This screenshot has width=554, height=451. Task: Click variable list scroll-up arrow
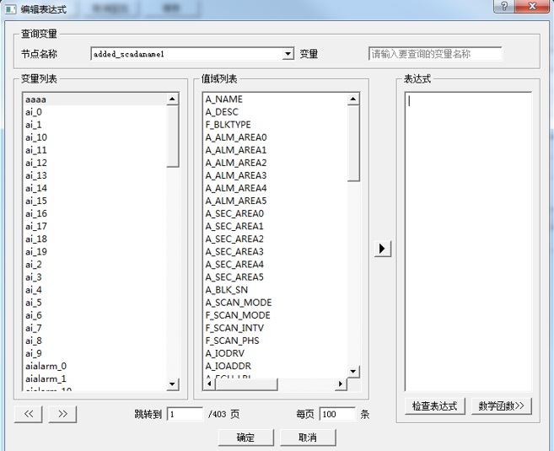[172, 99]
